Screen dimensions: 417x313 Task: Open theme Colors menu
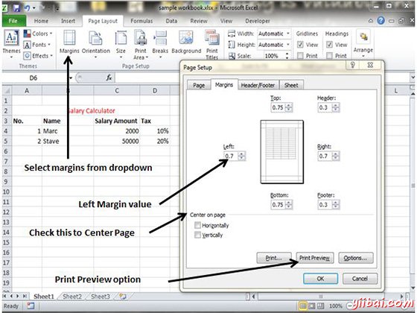point(38,34)
